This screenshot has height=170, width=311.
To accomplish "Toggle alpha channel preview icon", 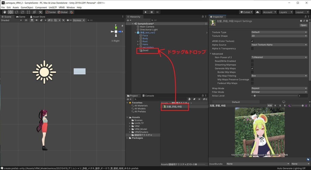I will (289, 105).
